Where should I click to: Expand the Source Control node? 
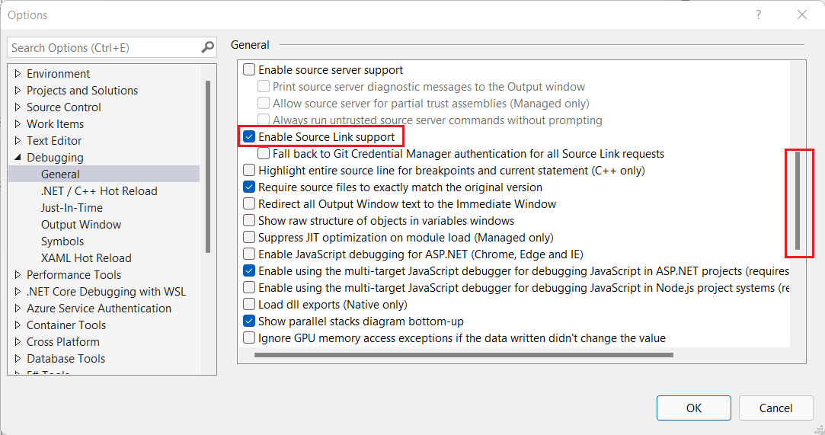[x=18, y=107]
